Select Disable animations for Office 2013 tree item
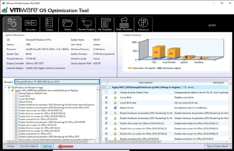 [x=35, y=134]
